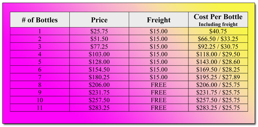
Task: Click the 'Freight' header cell
Action: click(x=158, y=20)
